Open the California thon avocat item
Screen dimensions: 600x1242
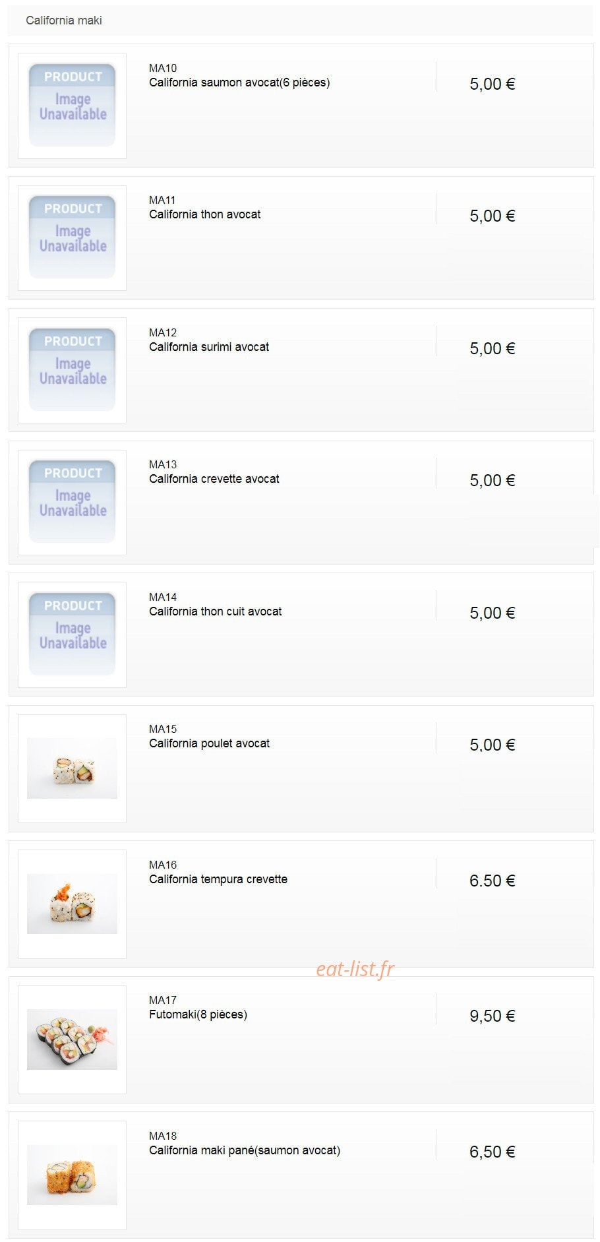pos(204,214)
